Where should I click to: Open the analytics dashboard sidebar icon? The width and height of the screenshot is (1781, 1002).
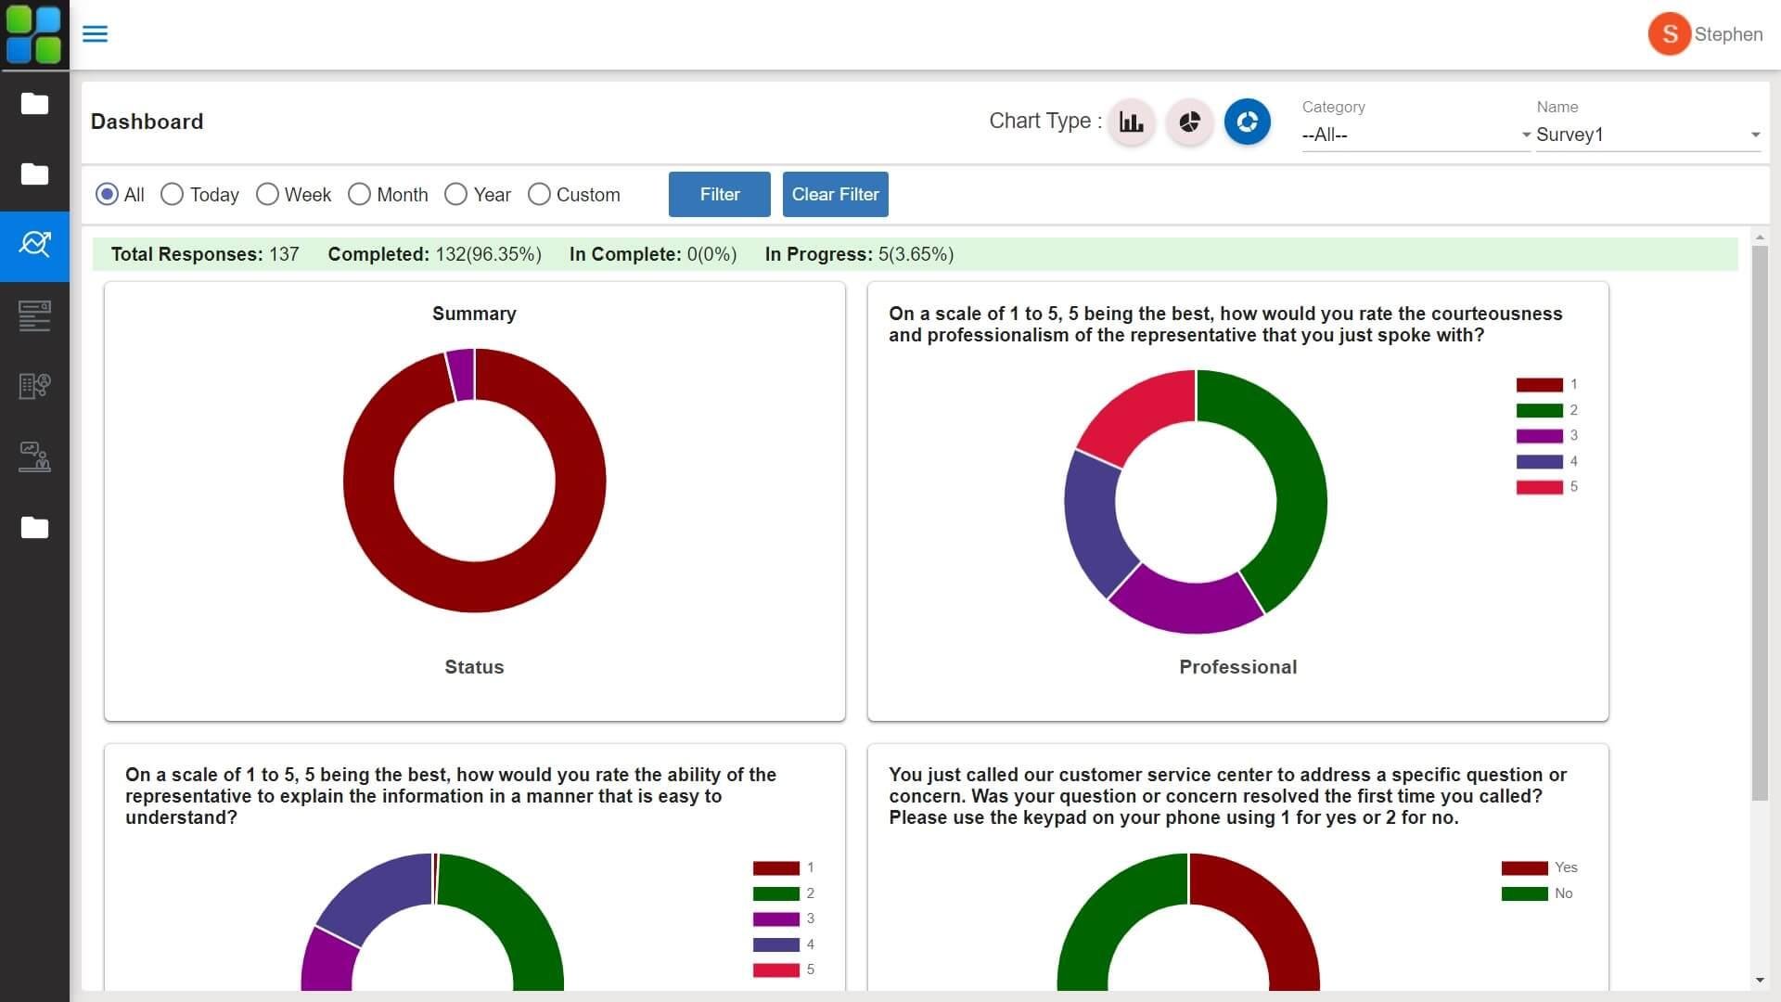34,245
